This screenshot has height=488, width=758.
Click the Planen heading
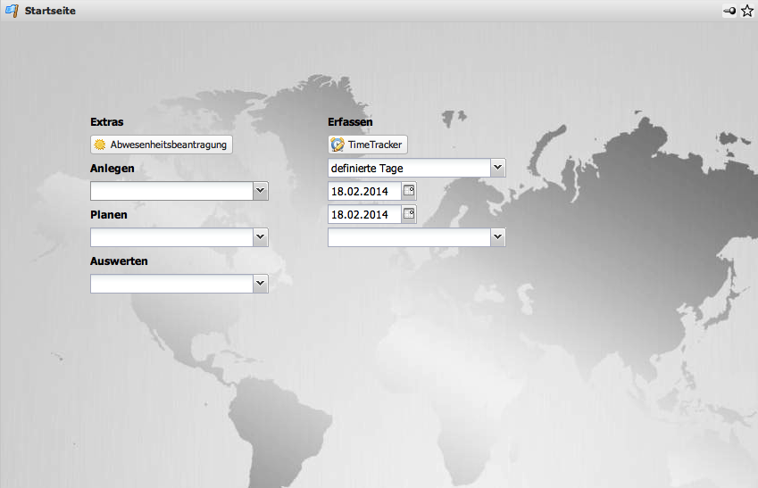pos(109,214)
